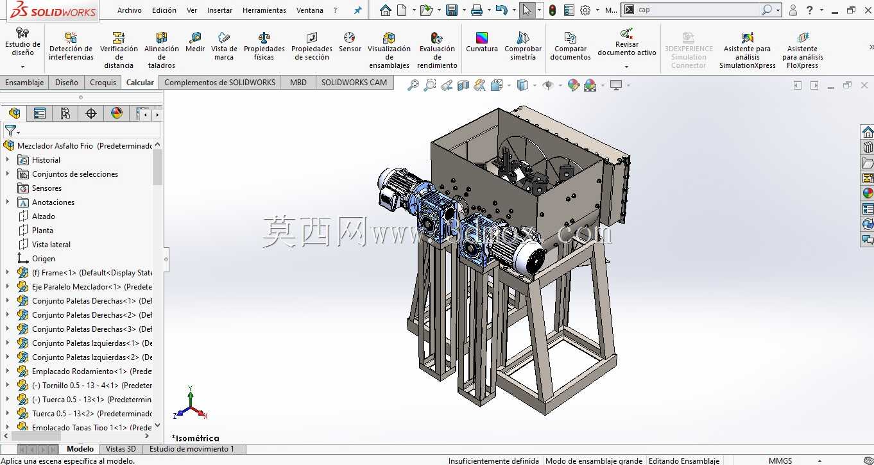Click the search commands input field
The height and width of the screenshot is (465, 874).
[x=698, y=10]
